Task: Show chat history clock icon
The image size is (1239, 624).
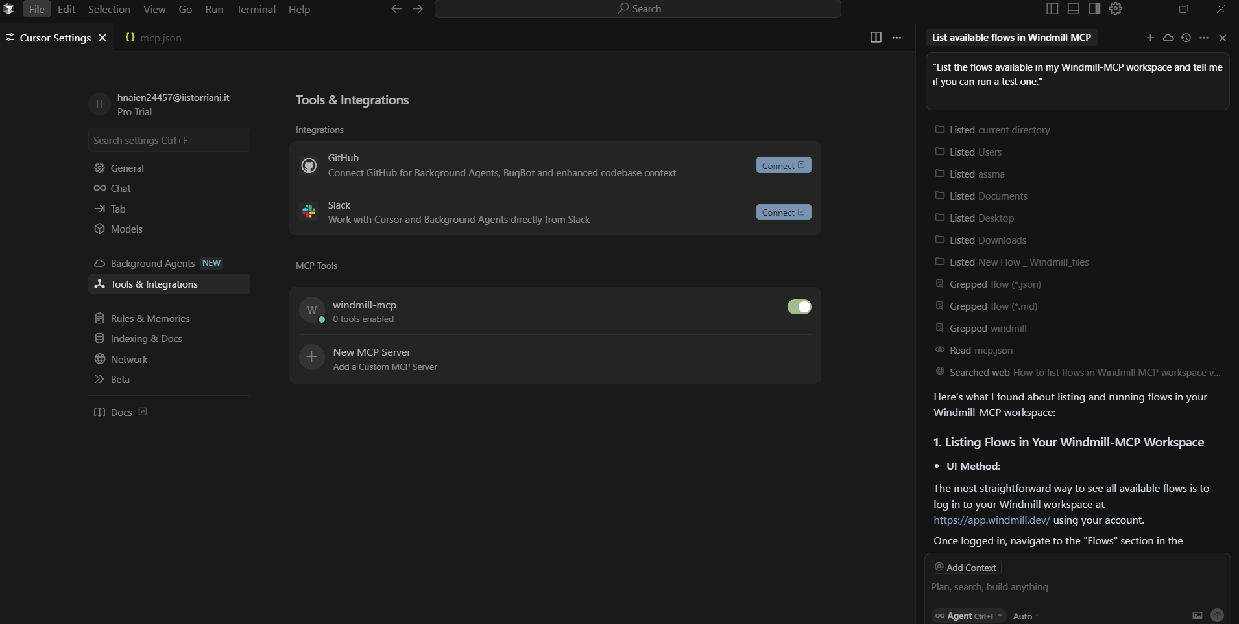Action: click(x=1186, y=38)
